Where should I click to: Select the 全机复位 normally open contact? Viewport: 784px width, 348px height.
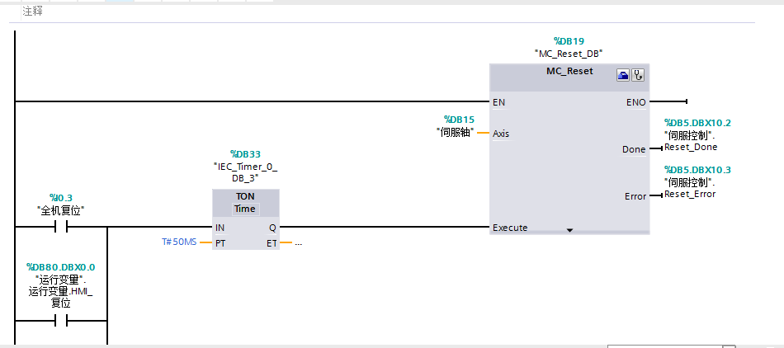(61, 227)
